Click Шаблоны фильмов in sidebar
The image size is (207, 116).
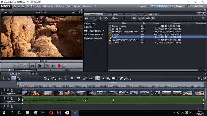click(93, 38)
